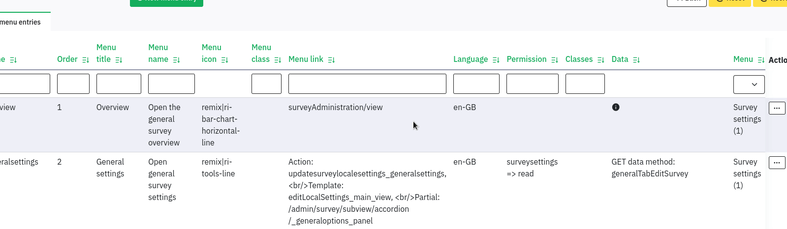Click the info icon in the Overview row
Screen dimensions: 787x229
tap(616, 107)
